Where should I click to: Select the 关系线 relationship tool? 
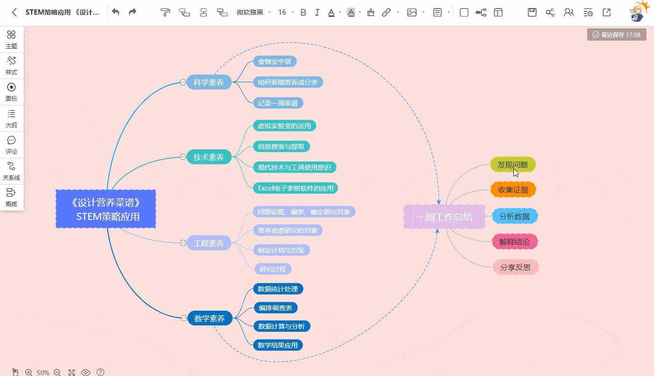(x=11, y=171)
